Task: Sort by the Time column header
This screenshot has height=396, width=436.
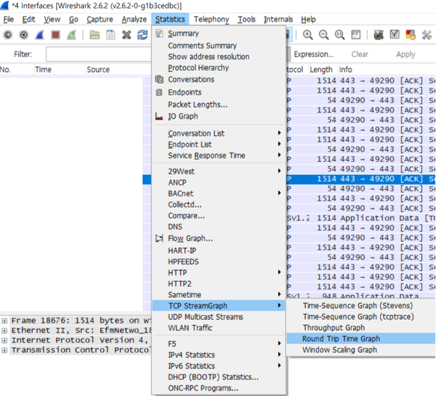Action: (43, 69)
